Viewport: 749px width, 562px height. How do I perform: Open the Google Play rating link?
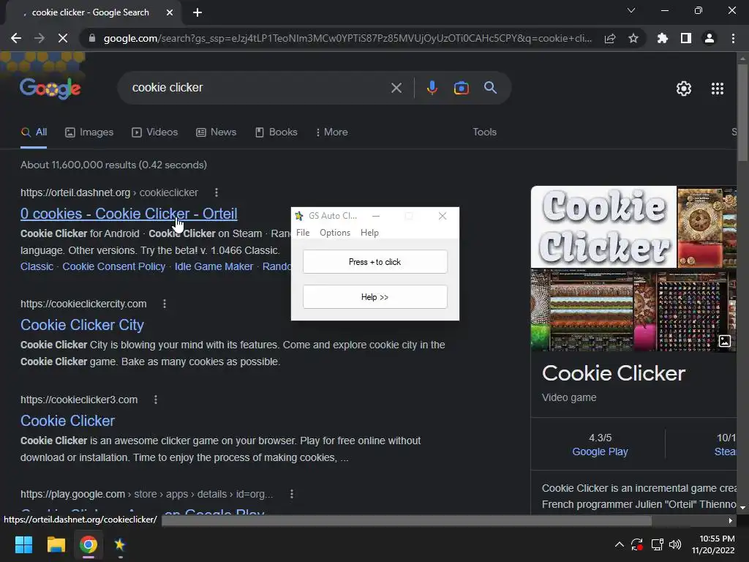tap(600, 452)
